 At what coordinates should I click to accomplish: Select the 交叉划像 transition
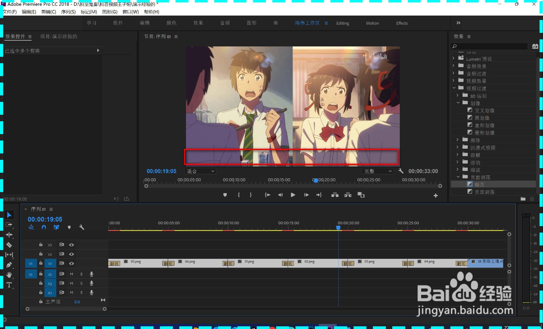[484, 110]
